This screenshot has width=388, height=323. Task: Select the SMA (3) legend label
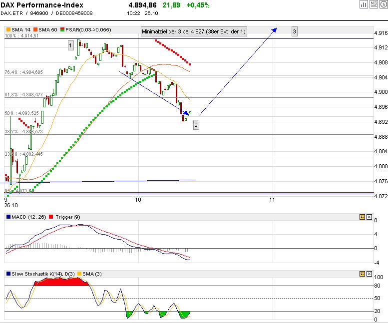(x=92, y=274)
